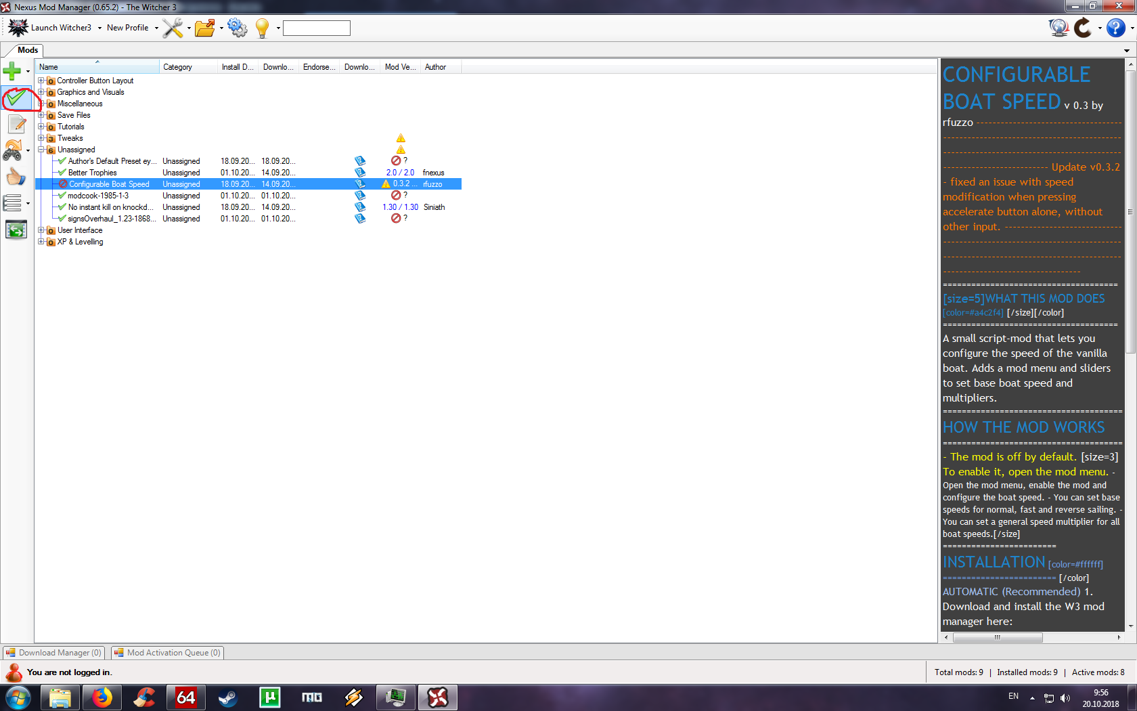Sort mods by the Category column header
Screen dimensions: 1137x711
tap(189, 67)
